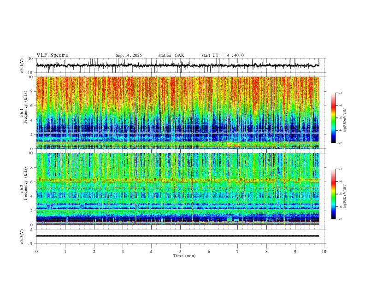Image resolution: width=365 pixels, height=282 pixels.
Task: Click the 'station=GAK' label
Action: coord(171,55)
